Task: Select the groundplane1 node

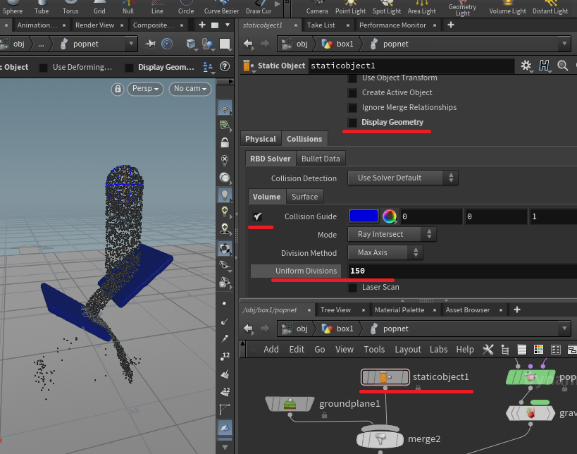Action: 290,404
